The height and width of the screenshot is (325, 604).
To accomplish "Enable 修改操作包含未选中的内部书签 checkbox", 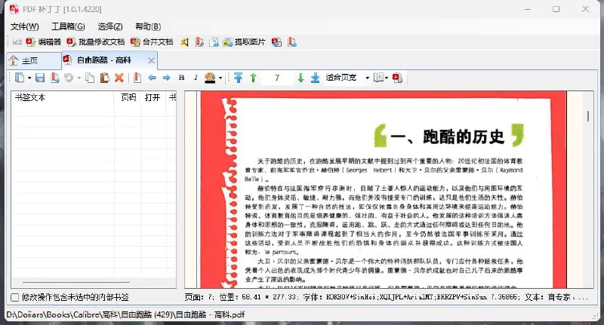I will click(14, 298).
